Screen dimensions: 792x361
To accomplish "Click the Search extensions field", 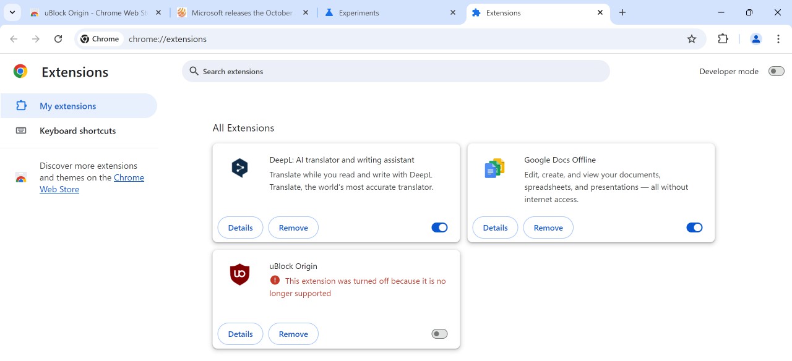I will (x=396, y=71).
